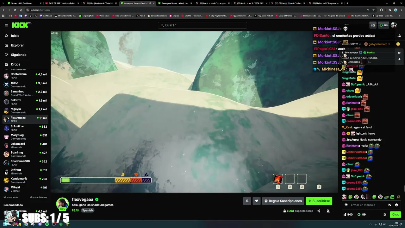Open Lokonazo1 channel in sidebar
This screenshot has width=405, height=228.
[x=25, y=145]
